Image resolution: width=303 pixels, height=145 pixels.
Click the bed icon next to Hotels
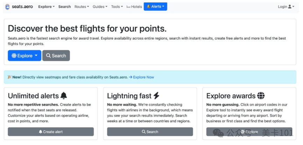point(128,7)
